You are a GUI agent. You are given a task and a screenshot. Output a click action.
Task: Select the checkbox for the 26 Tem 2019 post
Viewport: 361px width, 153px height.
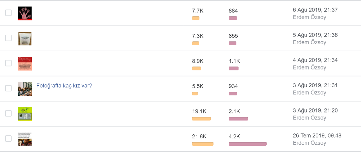8,139
